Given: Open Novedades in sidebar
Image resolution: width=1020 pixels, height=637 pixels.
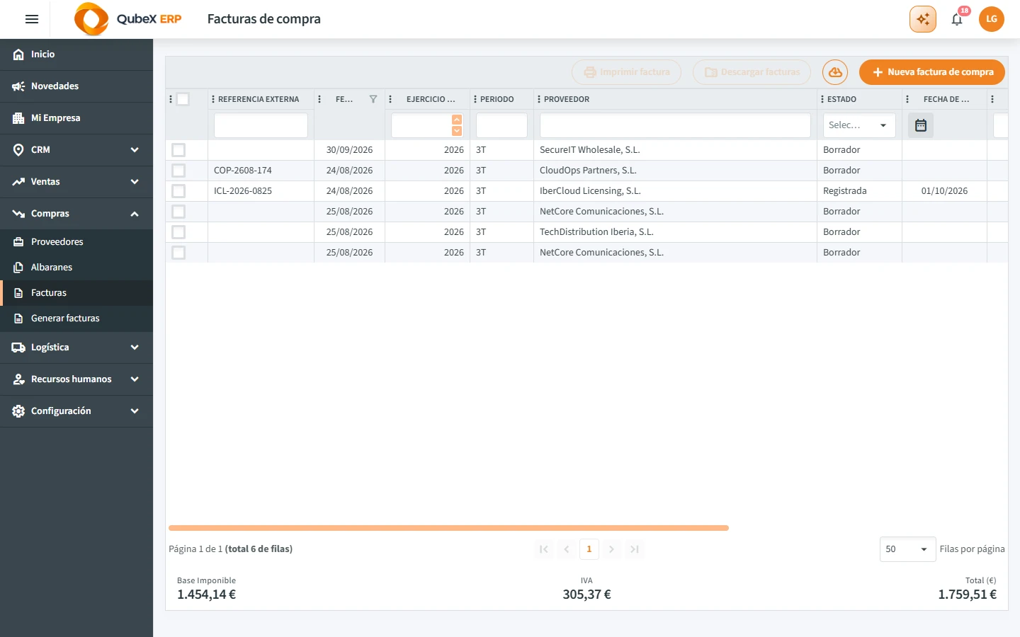Looking at the screenshot, I should pyautogui.click(x=76, y=86).
